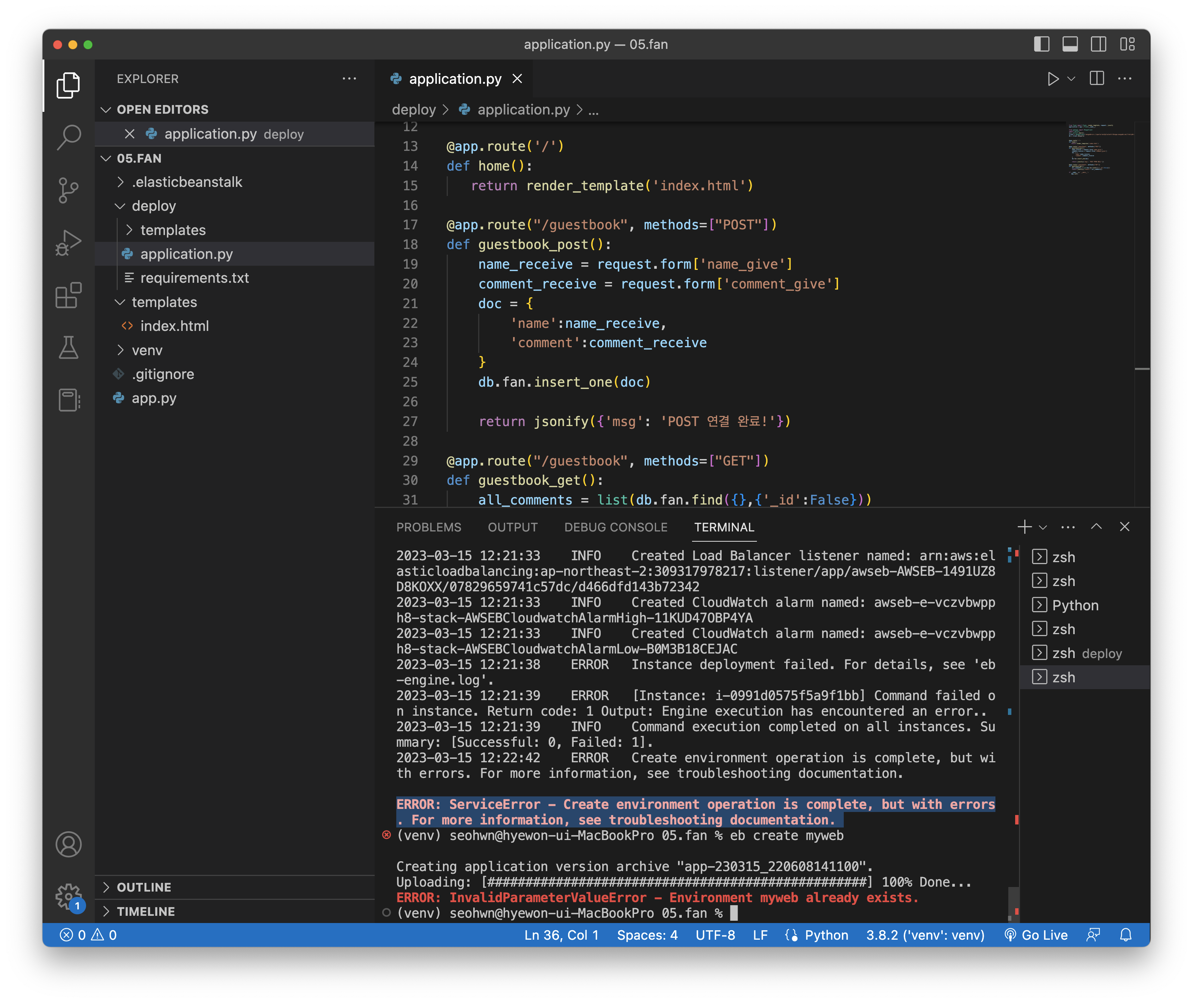Create a new terminal with plus
The height and width of the screenshot is (1003, 1193).
[x=1024, y=527]
